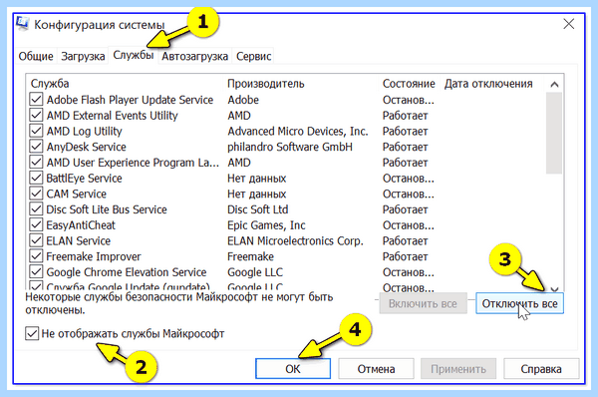Select the EasyAntiCheat service name text
598x397 pixels.
pos(81,224)
